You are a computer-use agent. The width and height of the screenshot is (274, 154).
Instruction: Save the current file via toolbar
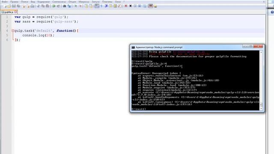(14, 6)
